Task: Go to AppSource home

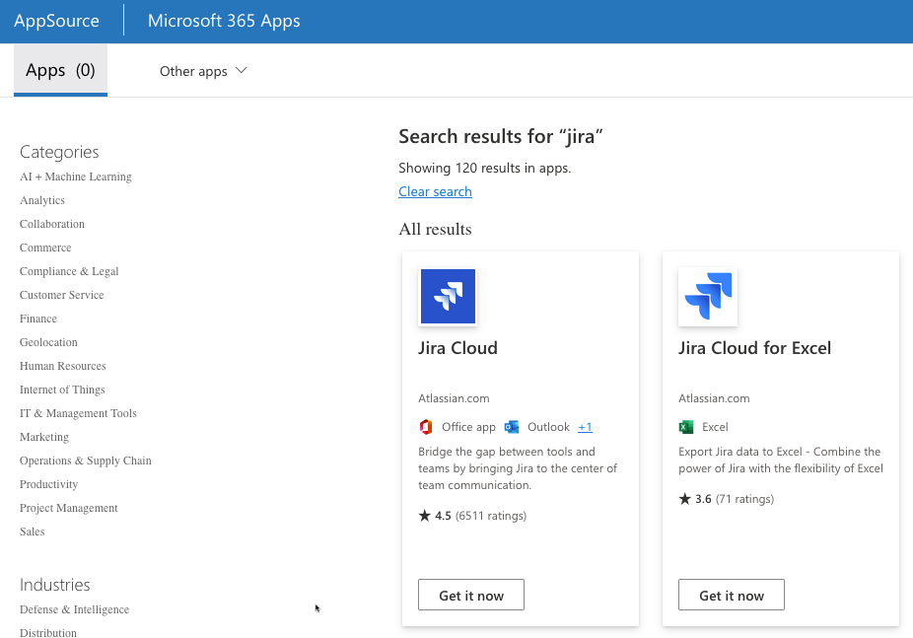Action: click(x=56, y=21)
